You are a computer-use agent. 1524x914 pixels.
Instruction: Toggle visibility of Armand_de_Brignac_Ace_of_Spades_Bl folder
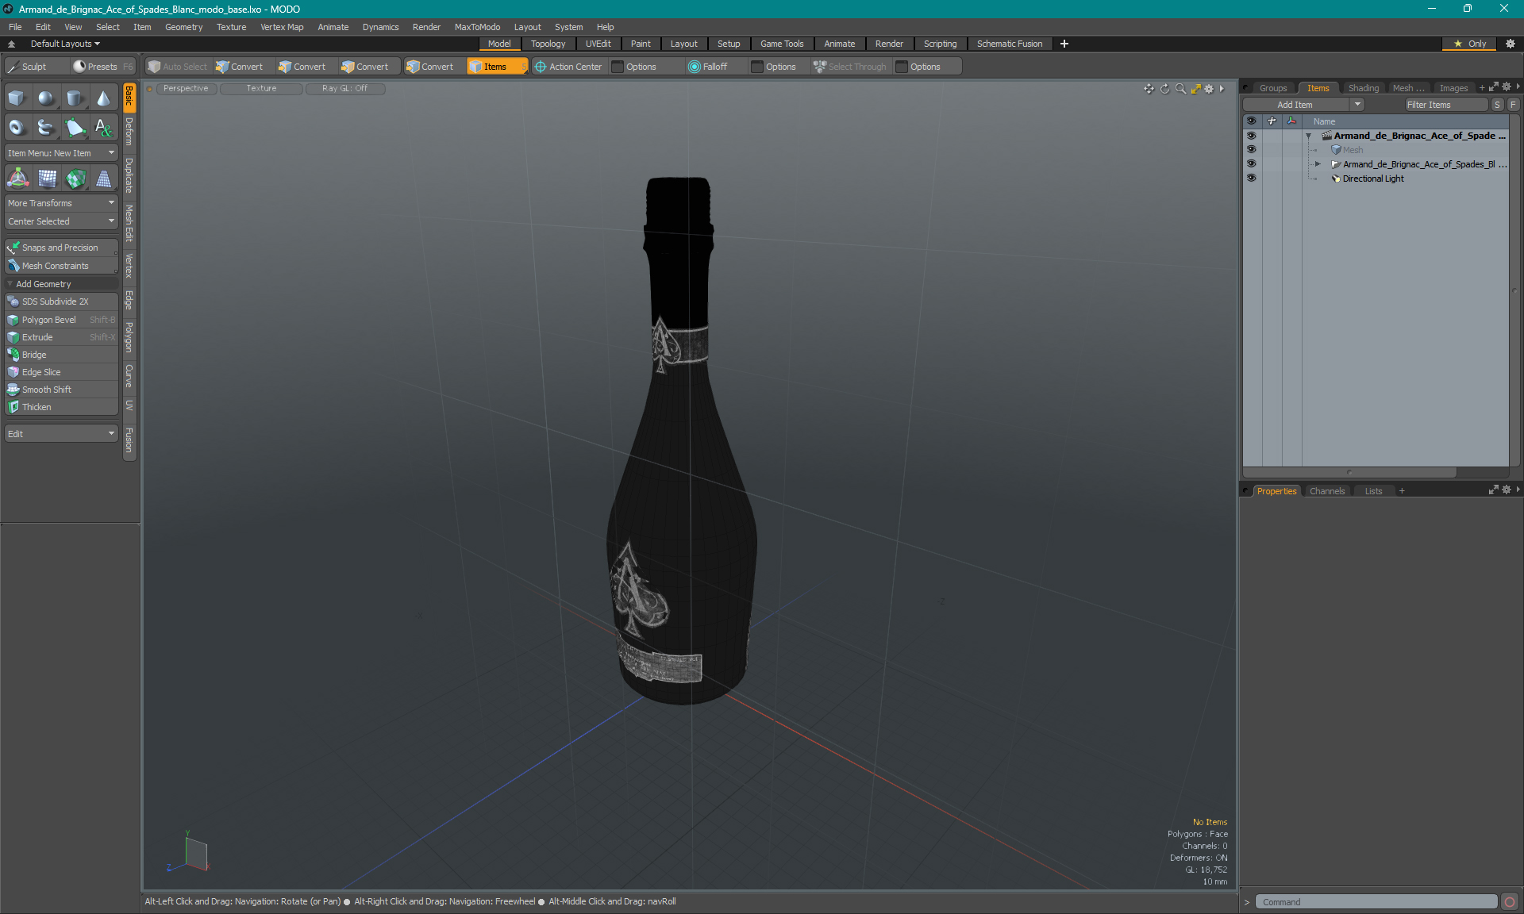pos(1251,164)
